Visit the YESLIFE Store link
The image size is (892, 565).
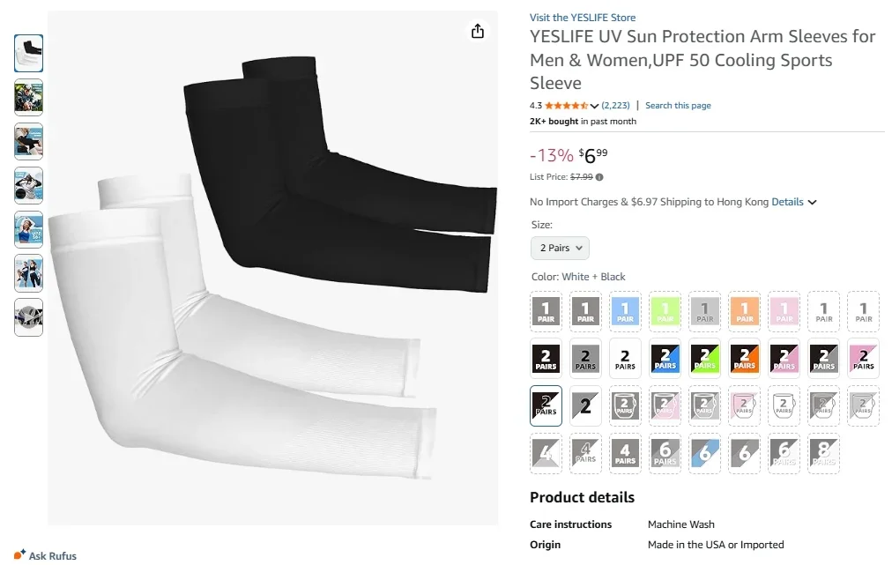583,17
